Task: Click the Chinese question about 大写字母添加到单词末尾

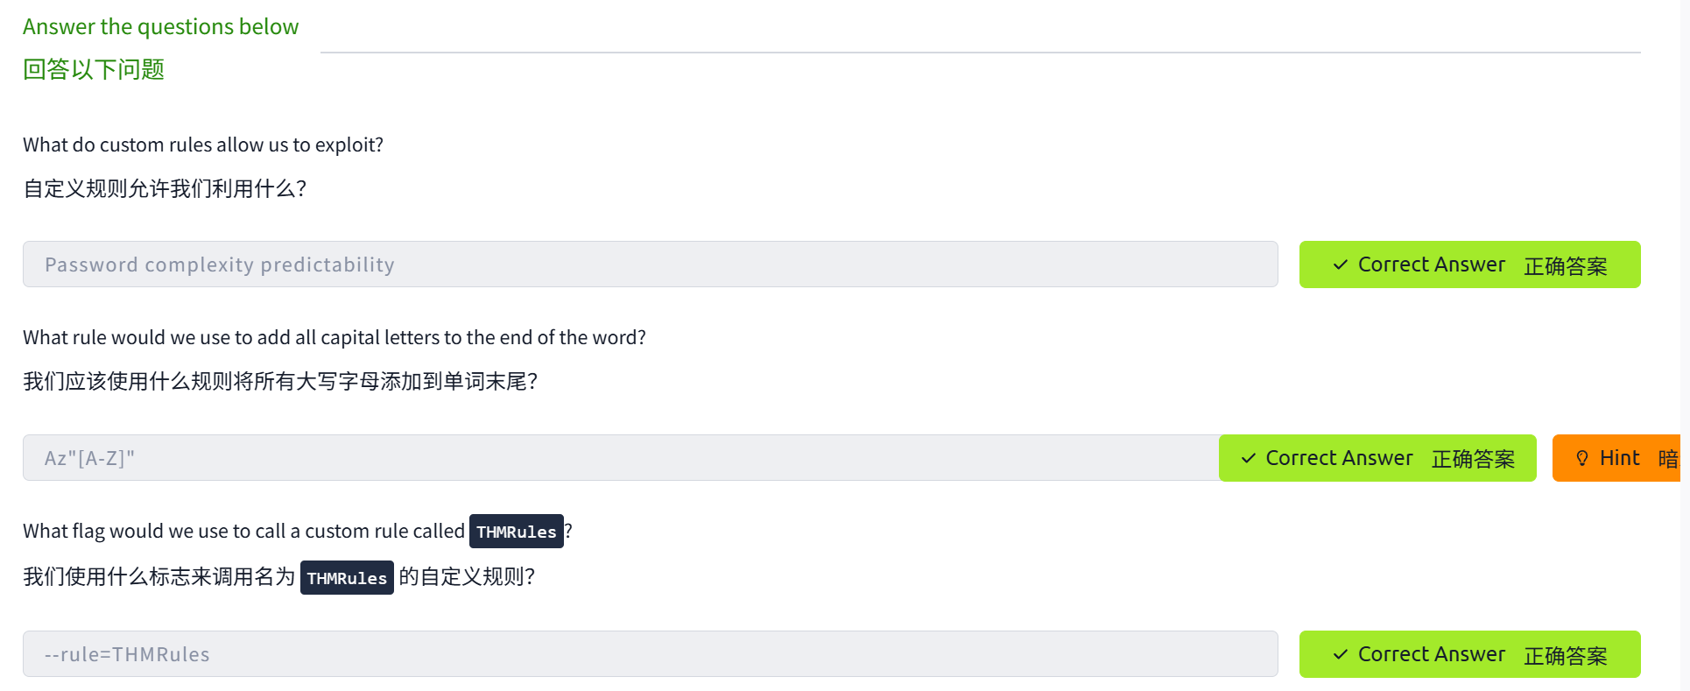Action: [280, 381]
